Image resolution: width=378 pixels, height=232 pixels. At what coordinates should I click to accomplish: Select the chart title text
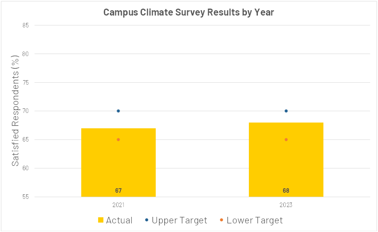pos(188,12)
